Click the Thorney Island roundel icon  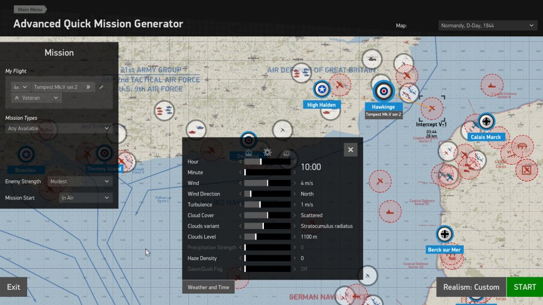[104, 153]
